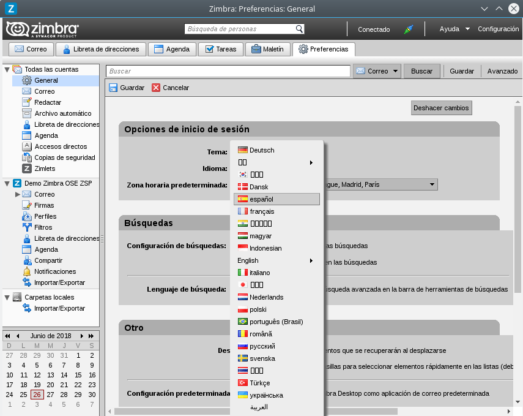The image size is (523, 416).
Task: Choose Dansk language option
Action: pyautogui.click(x=276, y=187)
